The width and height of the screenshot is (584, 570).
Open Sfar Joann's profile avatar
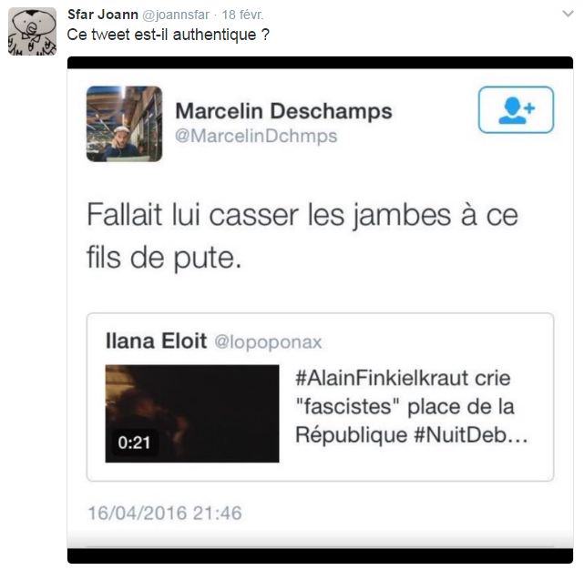pyautogui.click(x=33, y=31)
